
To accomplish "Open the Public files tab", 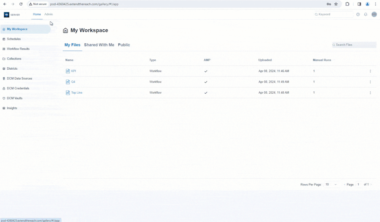I will [124, 45].
